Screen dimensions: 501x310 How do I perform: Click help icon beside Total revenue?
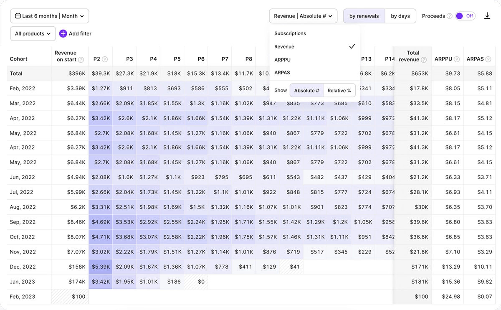424,60
